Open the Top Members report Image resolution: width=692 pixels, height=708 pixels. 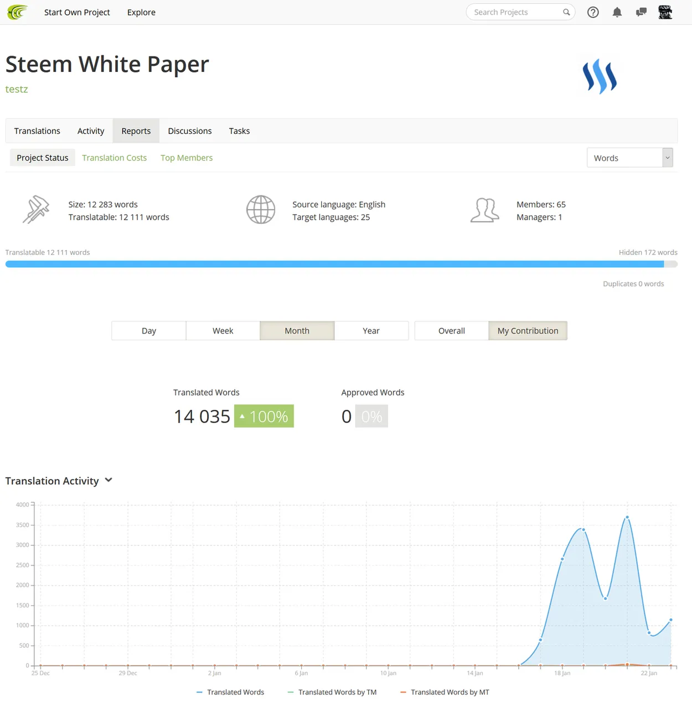click(x=187, y=158)
